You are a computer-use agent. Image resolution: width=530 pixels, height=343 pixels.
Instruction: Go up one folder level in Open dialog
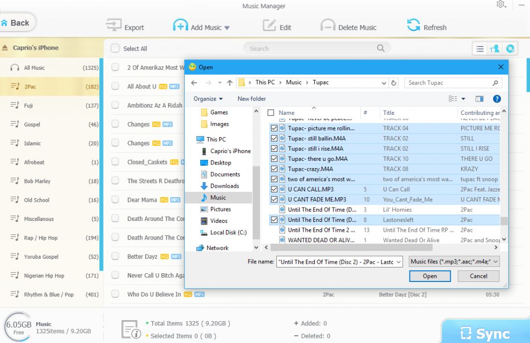click(230, 83)
